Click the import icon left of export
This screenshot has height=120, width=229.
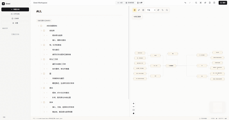click(210, 3)
